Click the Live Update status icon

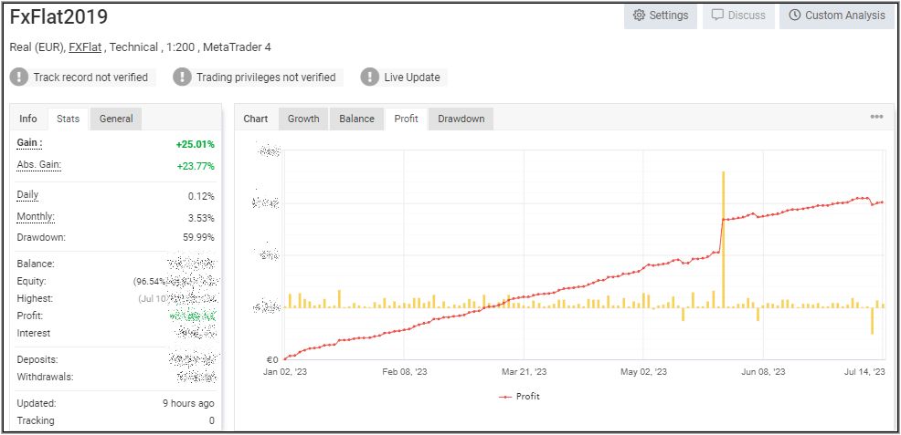pyautogui.click(x=369, y=78)
